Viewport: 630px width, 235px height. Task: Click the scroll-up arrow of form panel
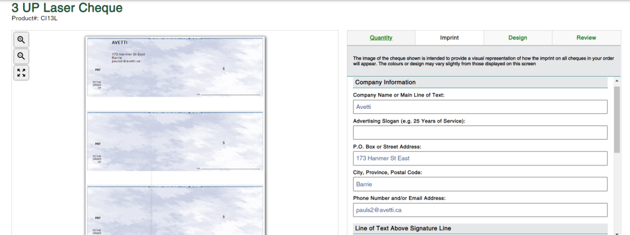(616, 81)
